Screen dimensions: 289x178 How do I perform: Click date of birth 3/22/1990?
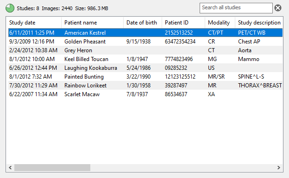point(138,77)
